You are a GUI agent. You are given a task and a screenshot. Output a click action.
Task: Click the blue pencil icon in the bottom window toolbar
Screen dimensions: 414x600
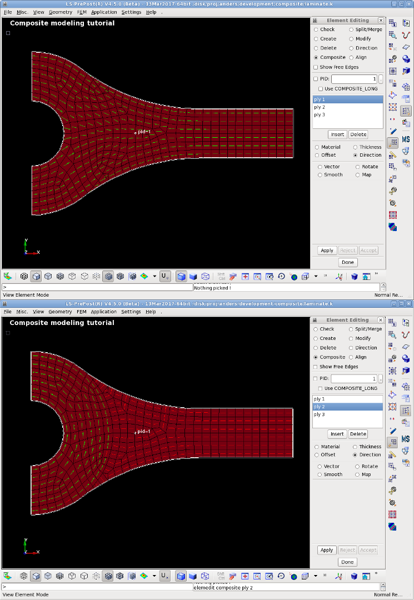click(x=393, y=431)
